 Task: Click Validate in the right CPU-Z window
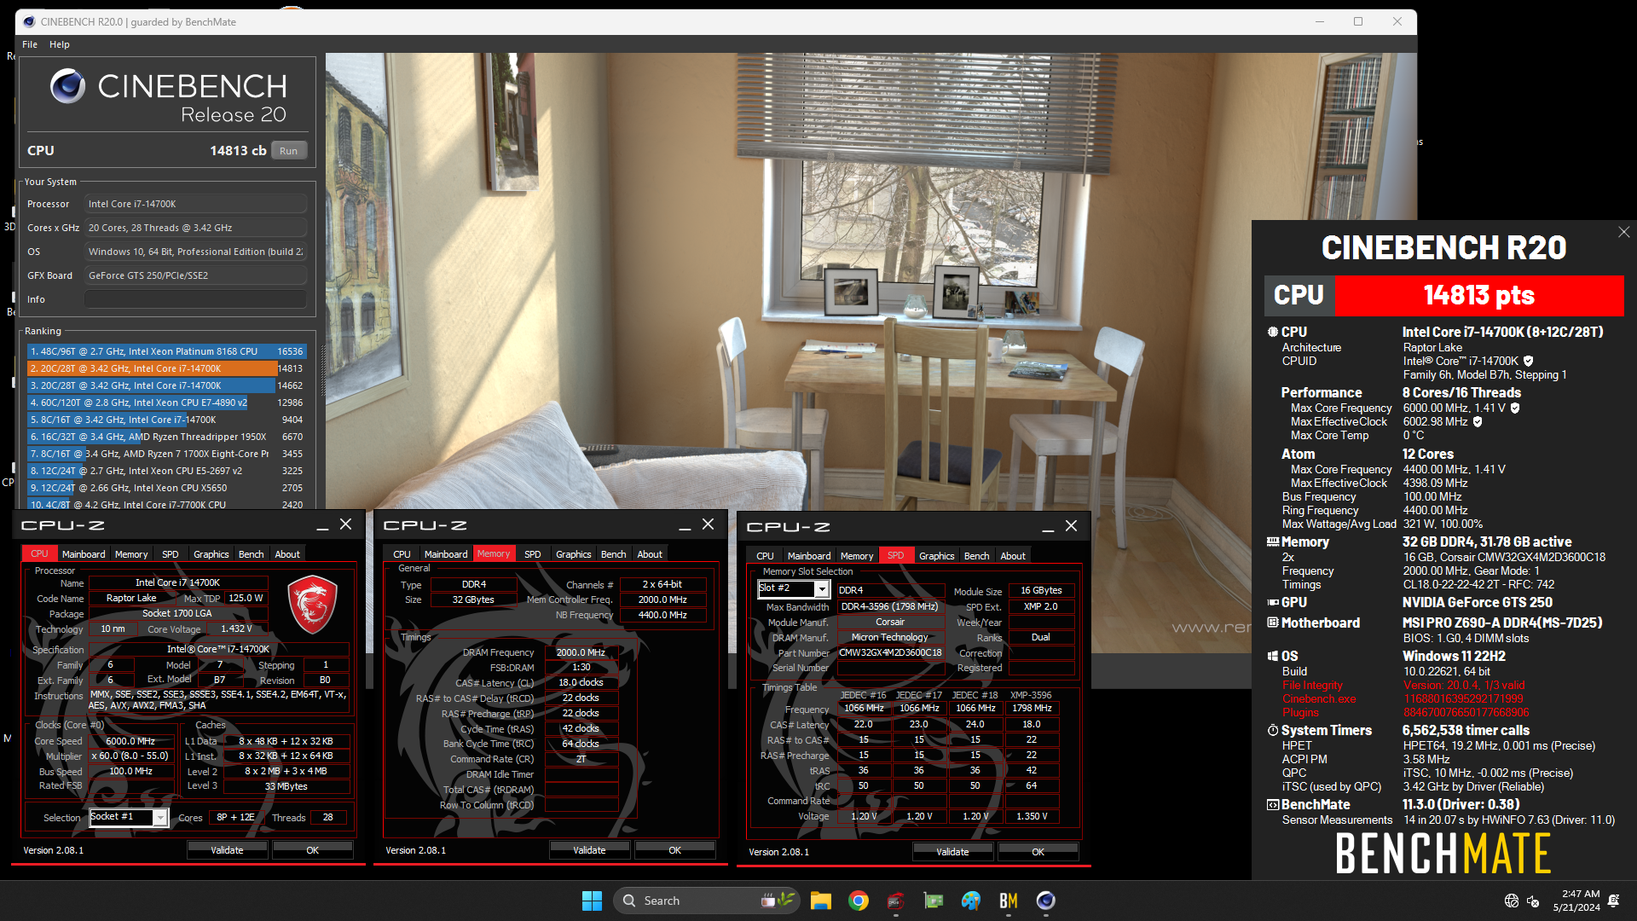[x=952, y=852]
